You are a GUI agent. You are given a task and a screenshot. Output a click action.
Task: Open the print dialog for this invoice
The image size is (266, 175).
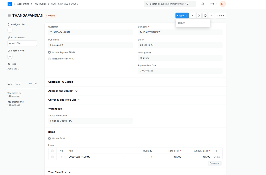pos(205,16)
